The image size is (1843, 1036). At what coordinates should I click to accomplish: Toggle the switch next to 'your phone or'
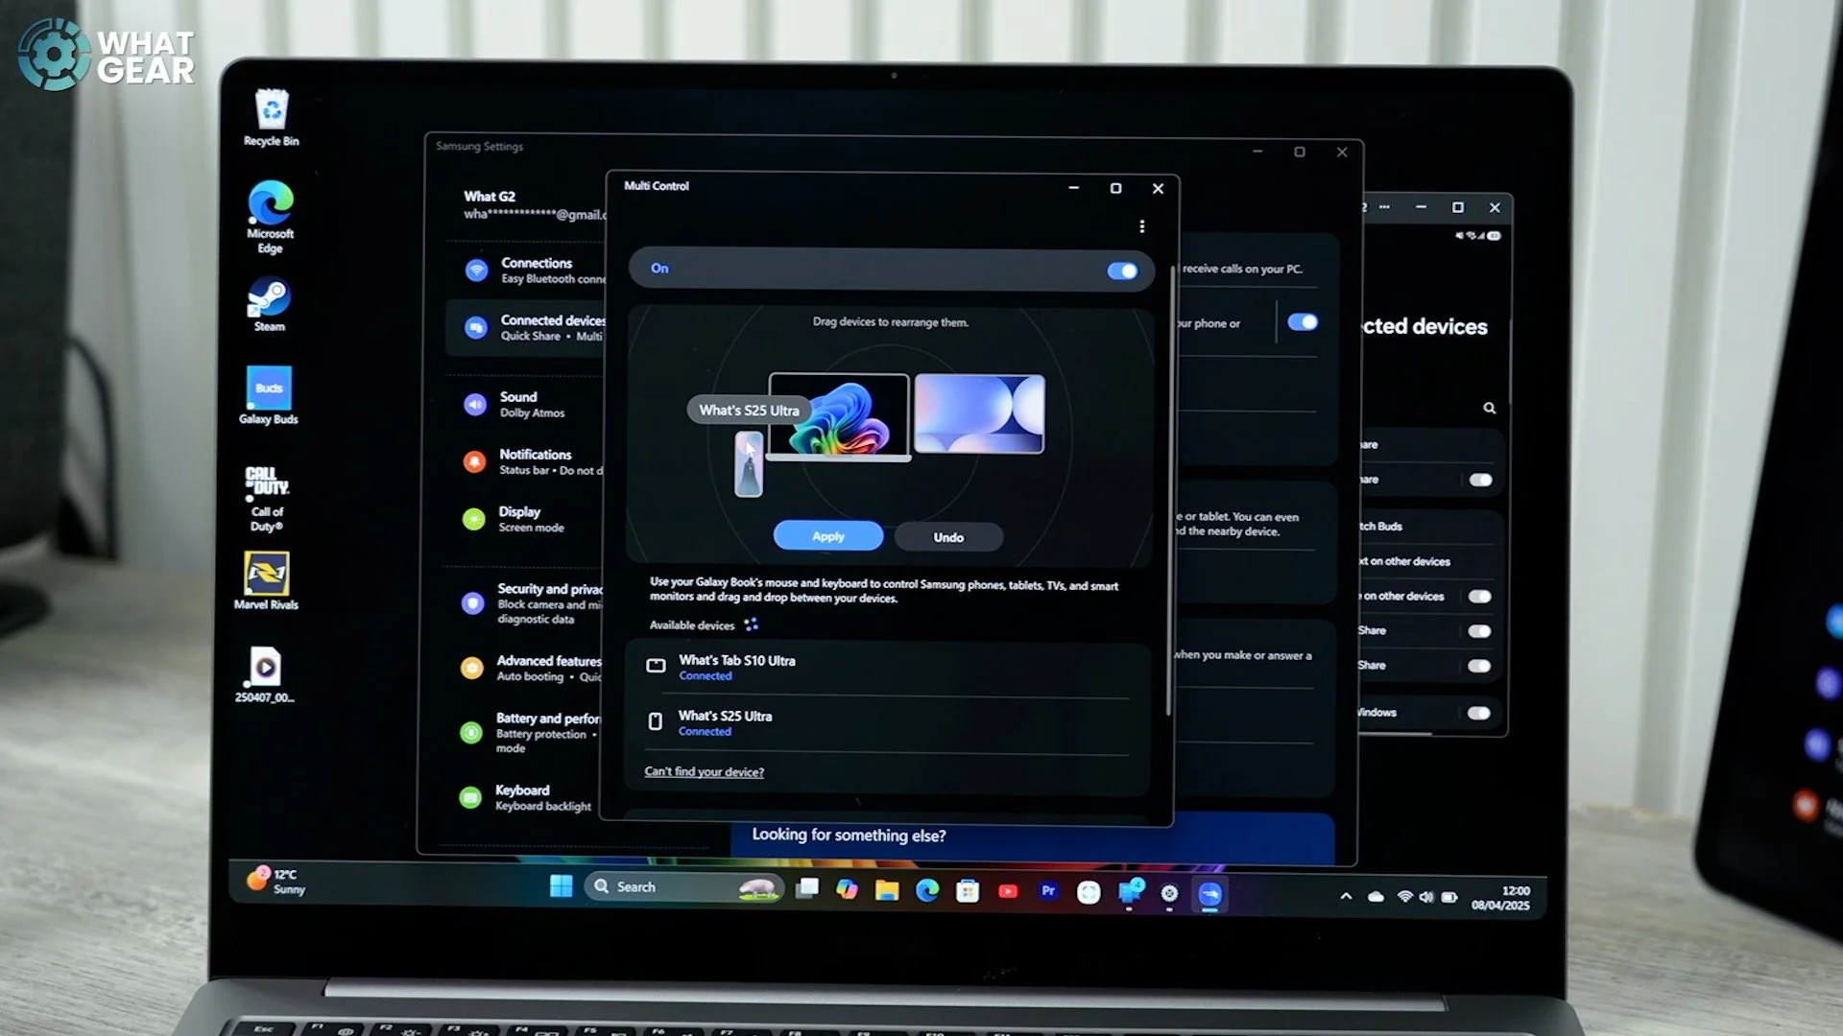pyautogui.click(x=1302, y=322)
